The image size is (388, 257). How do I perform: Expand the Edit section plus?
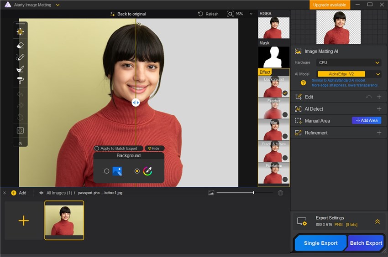click(x=379, y=97)
